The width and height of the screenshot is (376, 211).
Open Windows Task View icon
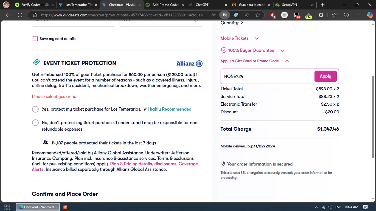coord(7,207)
